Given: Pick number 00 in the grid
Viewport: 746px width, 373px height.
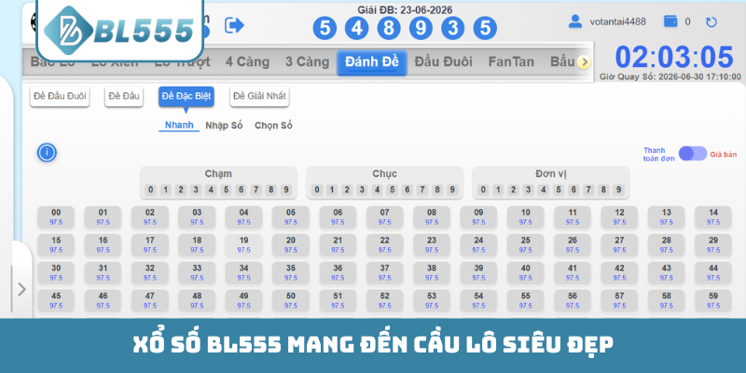Looking at the screenshot, I should click(x=56, y=217).
